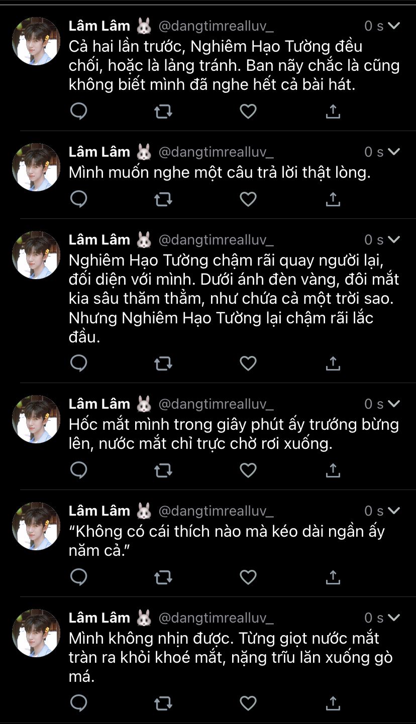This screenshot has width=416, height=724.
Task: Expand chevron menu on the last tweet
Action: 394,618
